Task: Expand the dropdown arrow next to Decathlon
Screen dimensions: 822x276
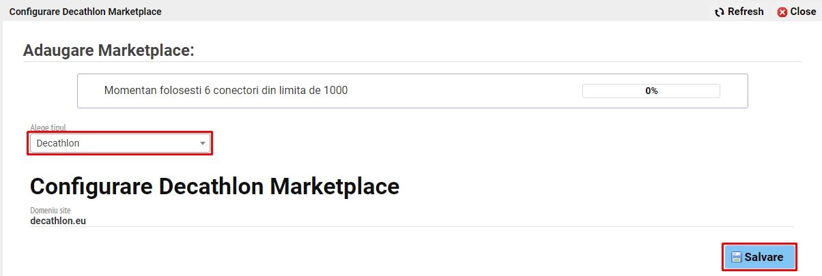Action: pos(202,143)
